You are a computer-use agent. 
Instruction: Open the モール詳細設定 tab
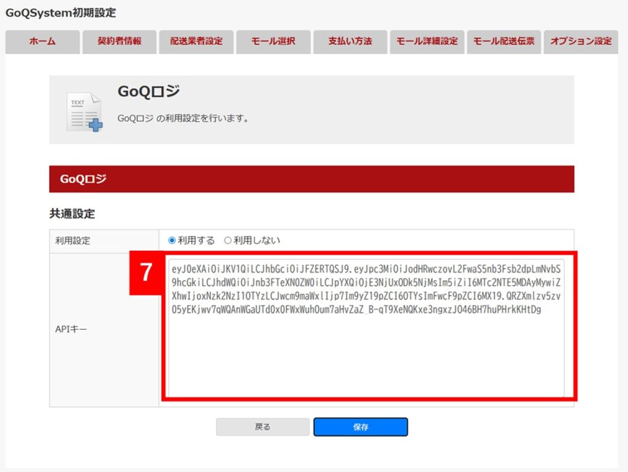[427, 42]
